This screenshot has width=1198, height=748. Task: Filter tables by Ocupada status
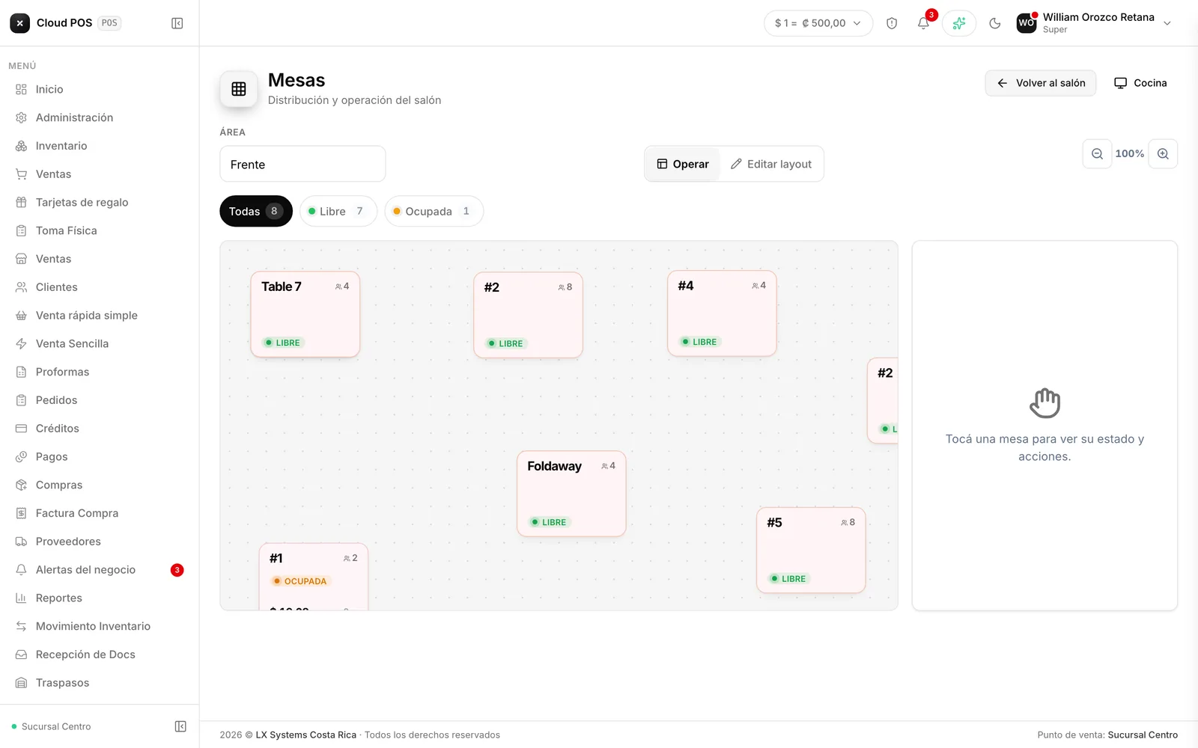(x=434, y=211)
